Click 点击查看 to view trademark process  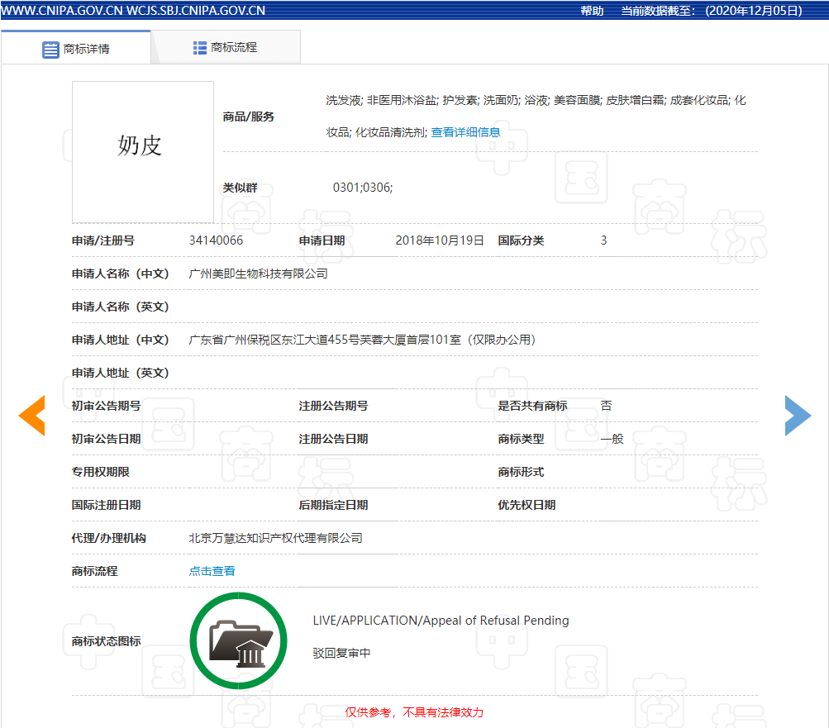click(x=212, y=571)
